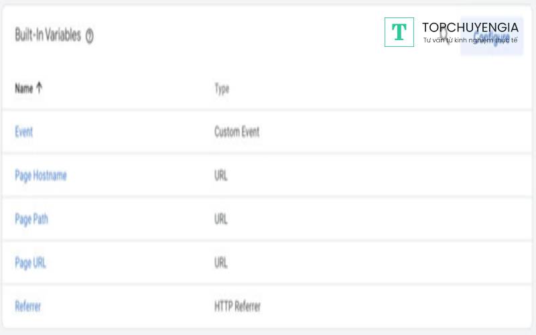Click the green T logo icon
The image size is (536, 335).
pyautogui.click(x=399, y=32)
